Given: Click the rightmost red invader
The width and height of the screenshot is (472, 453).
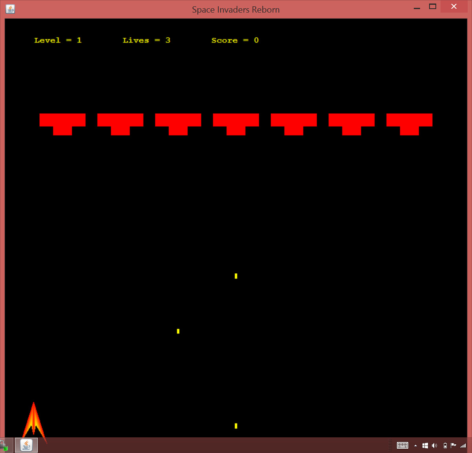Looking at the screenshot, I should point(409,124).
